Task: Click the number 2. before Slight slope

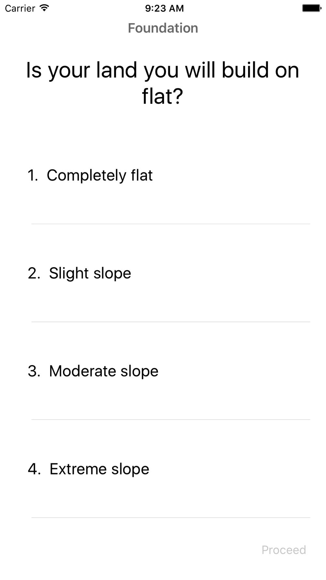Action: click(x=34, y=273)
